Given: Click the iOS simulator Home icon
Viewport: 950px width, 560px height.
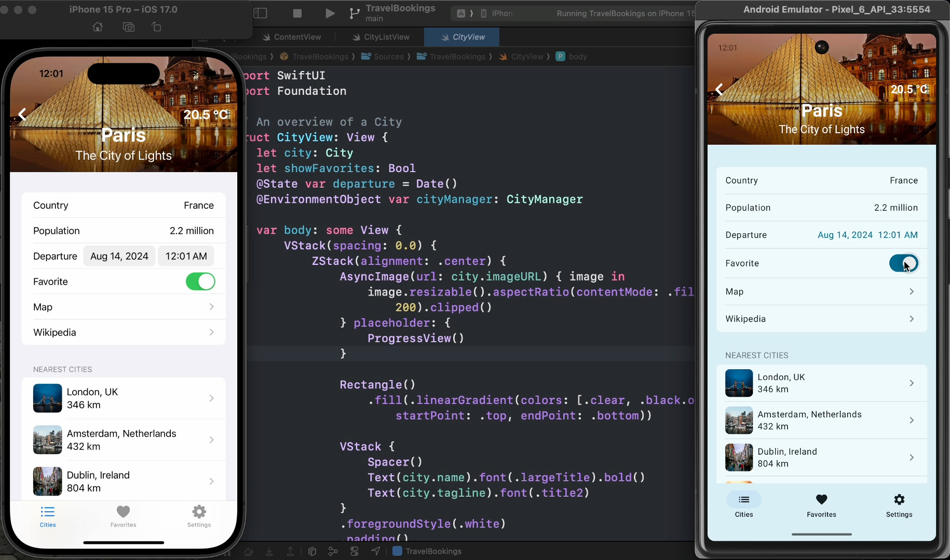Looking at the screenshot, I should tap(98, 27).
